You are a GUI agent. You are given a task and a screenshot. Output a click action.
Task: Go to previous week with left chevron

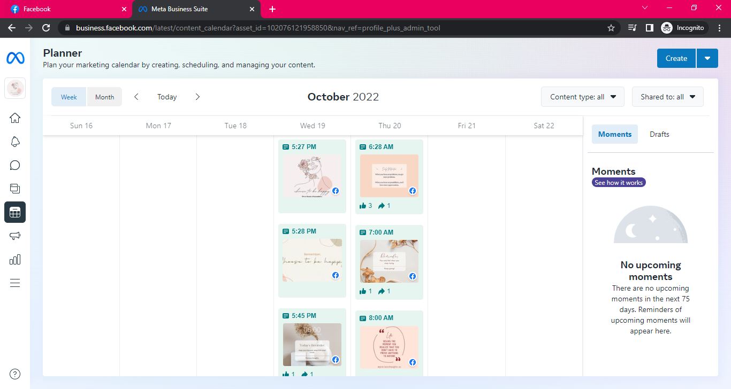(136, 97)
